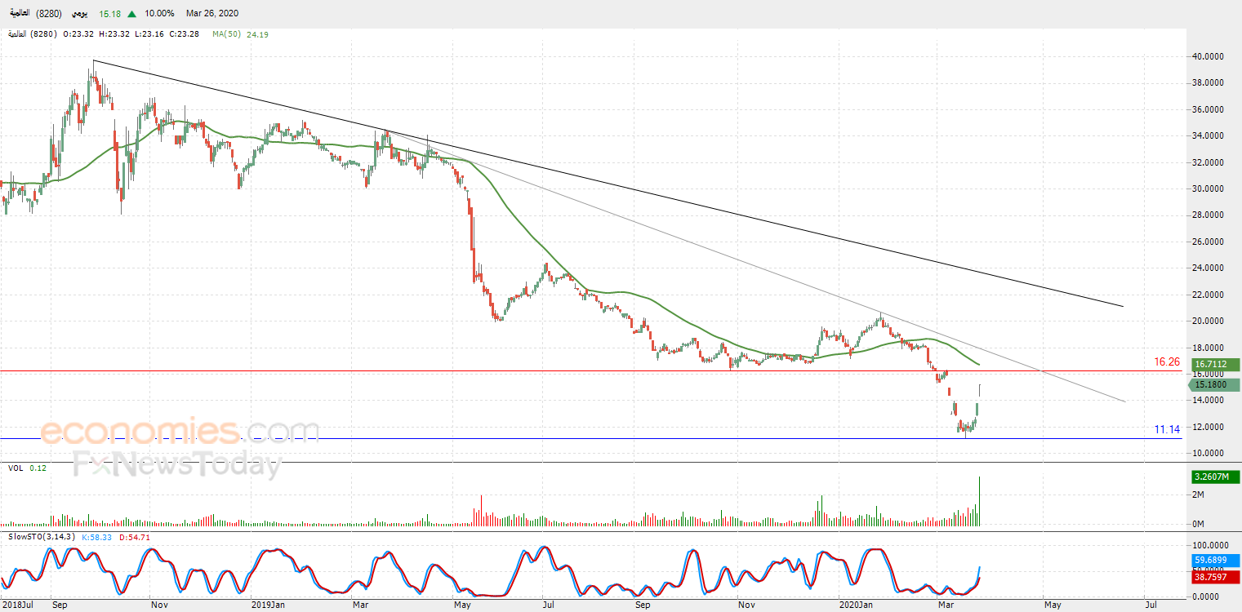This screenshot has width=1242, height=612.
Task: Click the green 15.18 last price in the header
Action: (109, 14)
